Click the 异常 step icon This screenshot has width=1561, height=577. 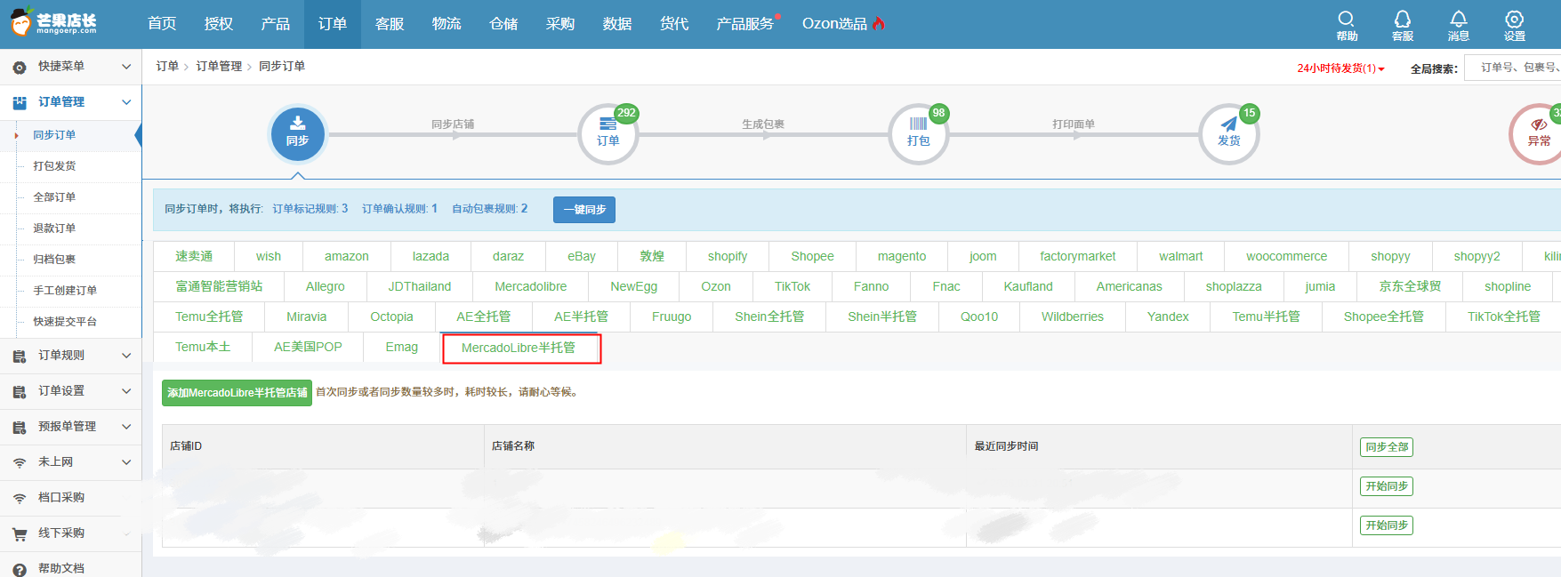click(x=1538, y=134)
